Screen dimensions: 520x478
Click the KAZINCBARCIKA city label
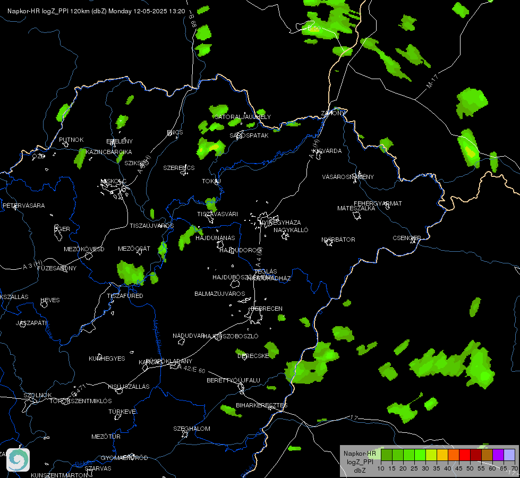click(109, 152)
